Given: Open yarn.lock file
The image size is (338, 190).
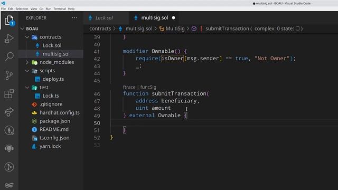Looking at the screenshot, I should [x=50, y=146].
